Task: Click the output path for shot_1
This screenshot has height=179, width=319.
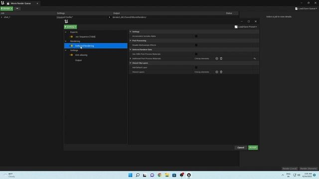Action: pos(130,17)
